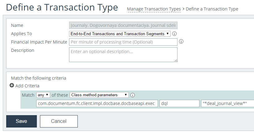The height and width of the screenshot is (134, 254).
Task: Click the info icon beside Class.method.parameters dropdown
Action: (133, 95)
